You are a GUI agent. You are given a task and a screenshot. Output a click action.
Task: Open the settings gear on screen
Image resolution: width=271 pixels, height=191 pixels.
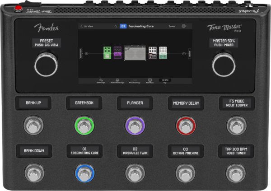[184, 26]
